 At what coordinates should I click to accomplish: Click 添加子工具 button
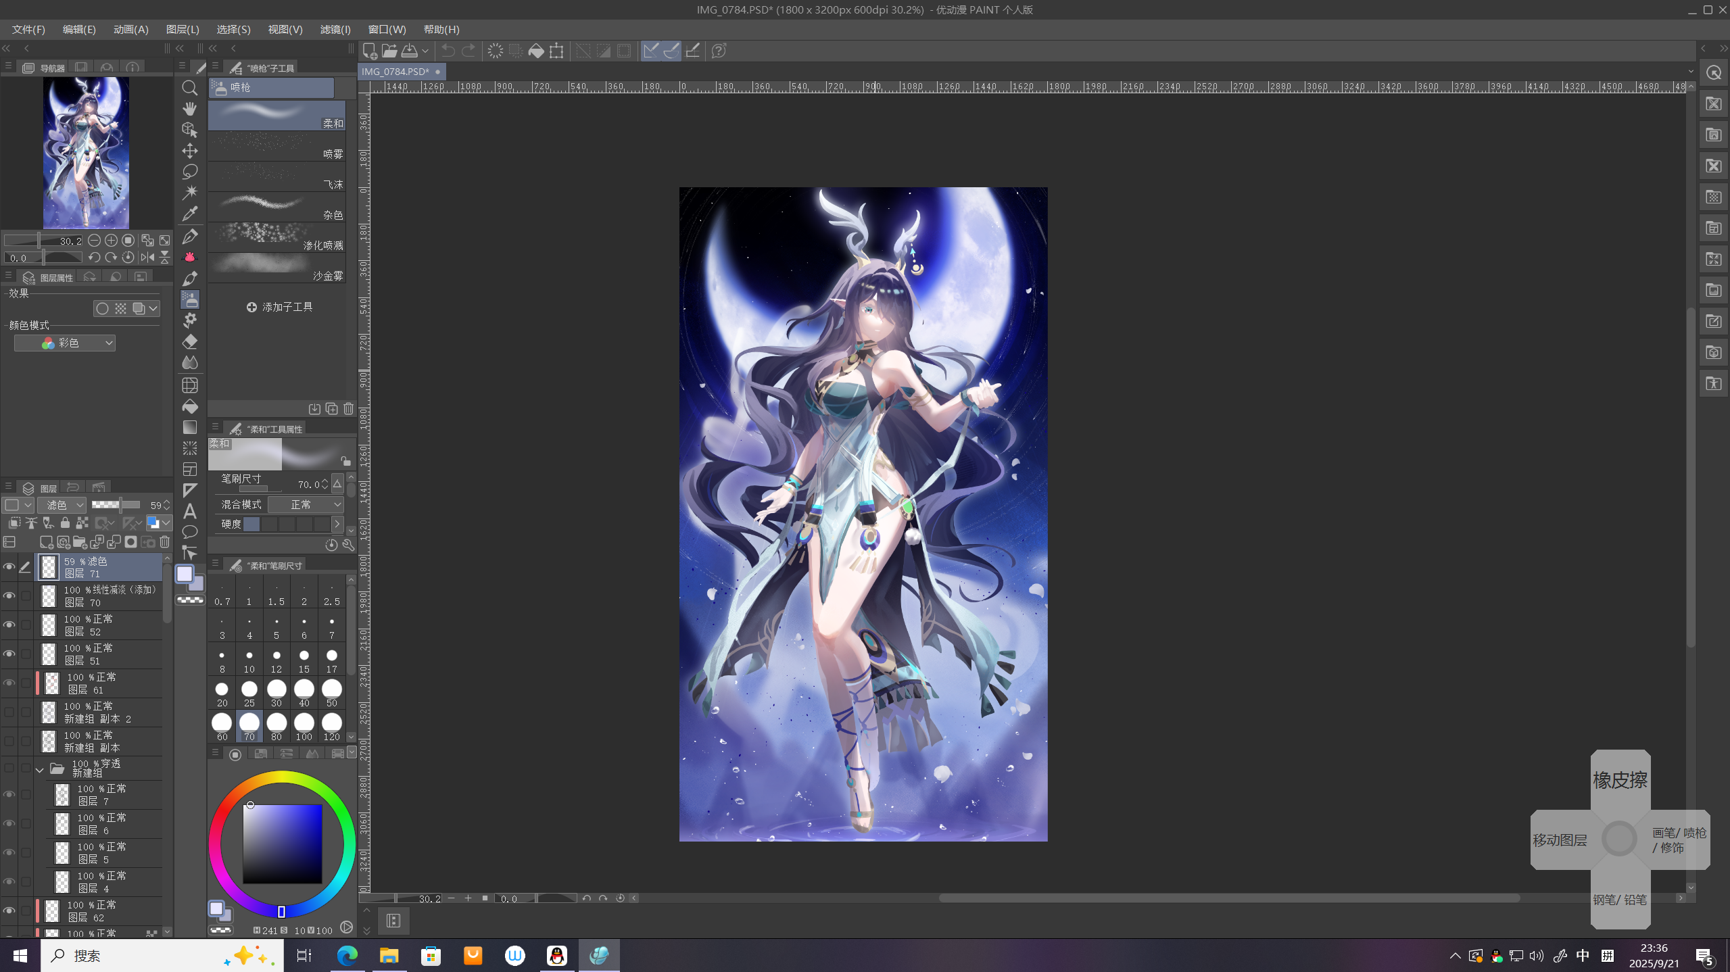click(279, 307)
